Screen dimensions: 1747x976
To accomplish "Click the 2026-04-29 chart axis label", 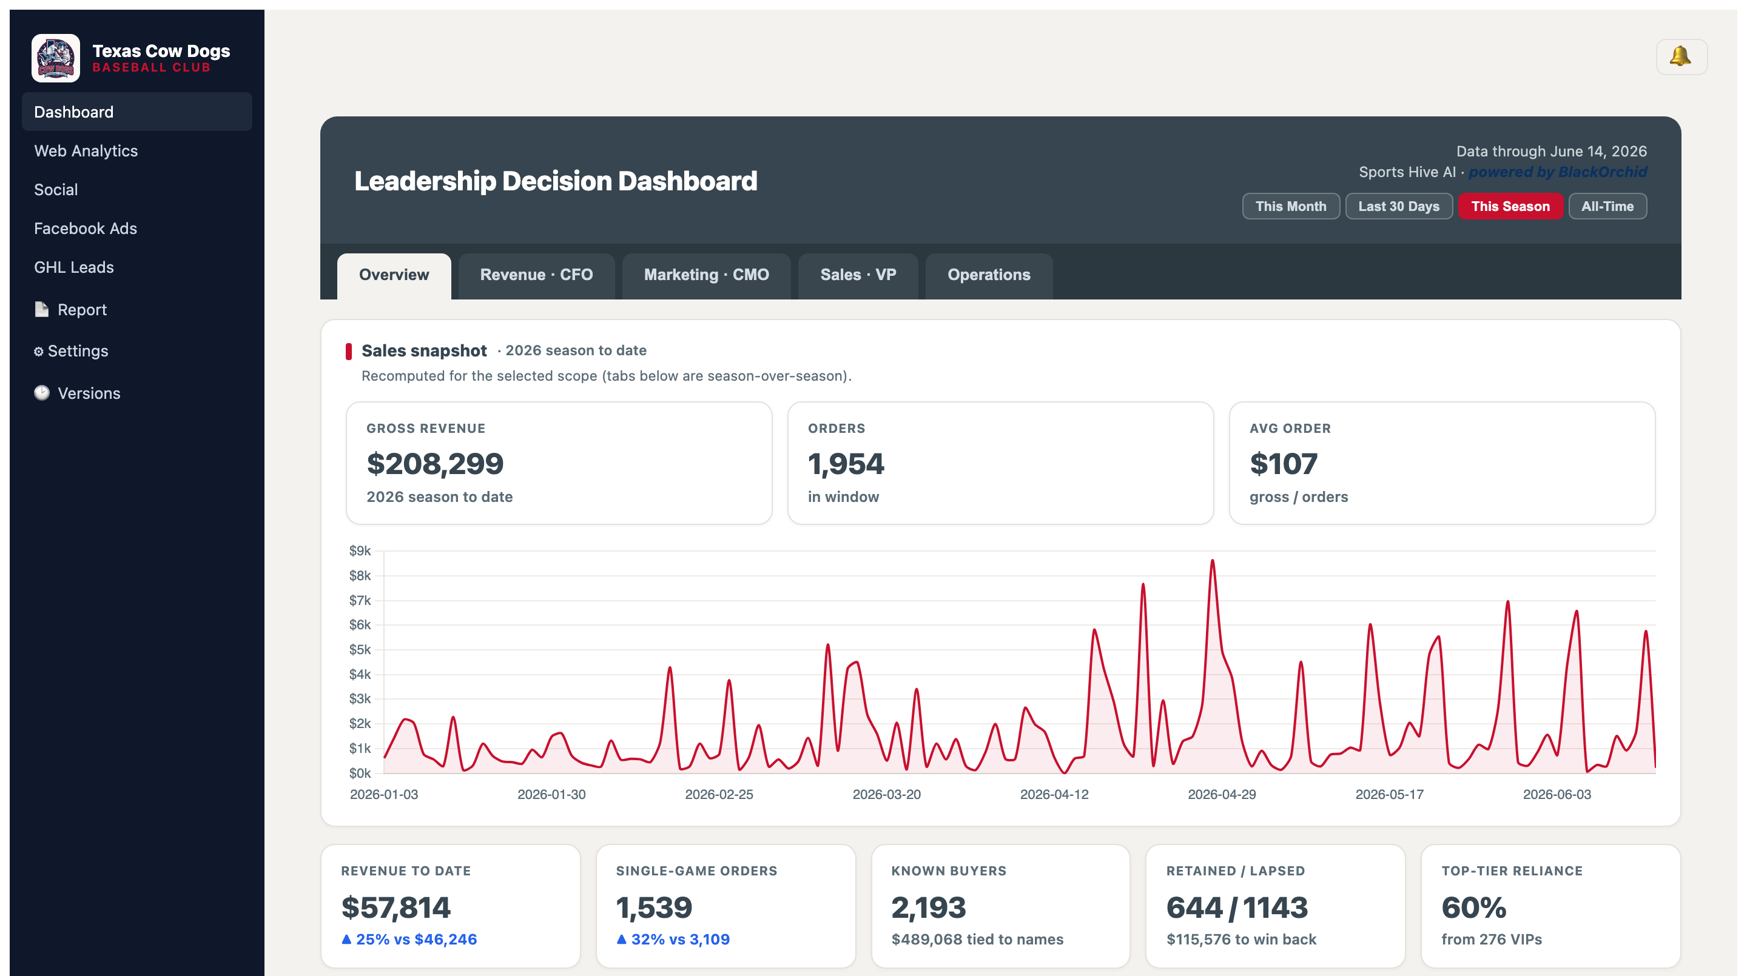I will [x=1222, y=794].
